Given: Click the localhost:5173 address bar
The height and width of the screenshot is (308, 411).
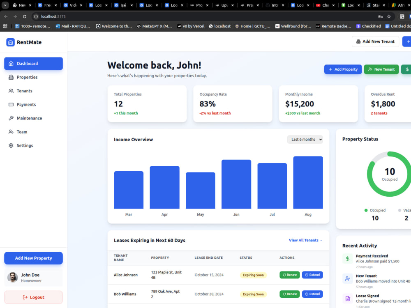Looking at the screenshot, I should 204,16.
